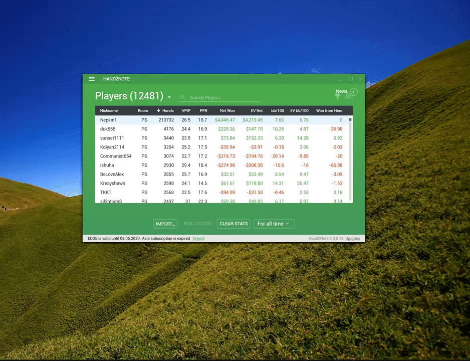470x361 pixels.
Task: Click the trophy icon under News
Action: point(338,96)
